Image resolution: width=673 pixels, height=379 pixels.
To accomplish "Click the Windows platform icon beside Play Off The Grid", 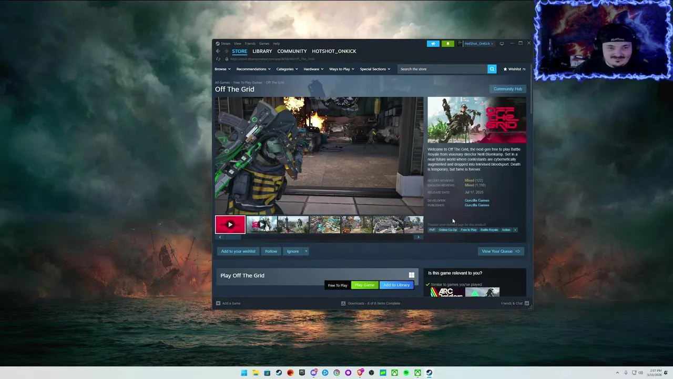I will (x=412, y=275).
